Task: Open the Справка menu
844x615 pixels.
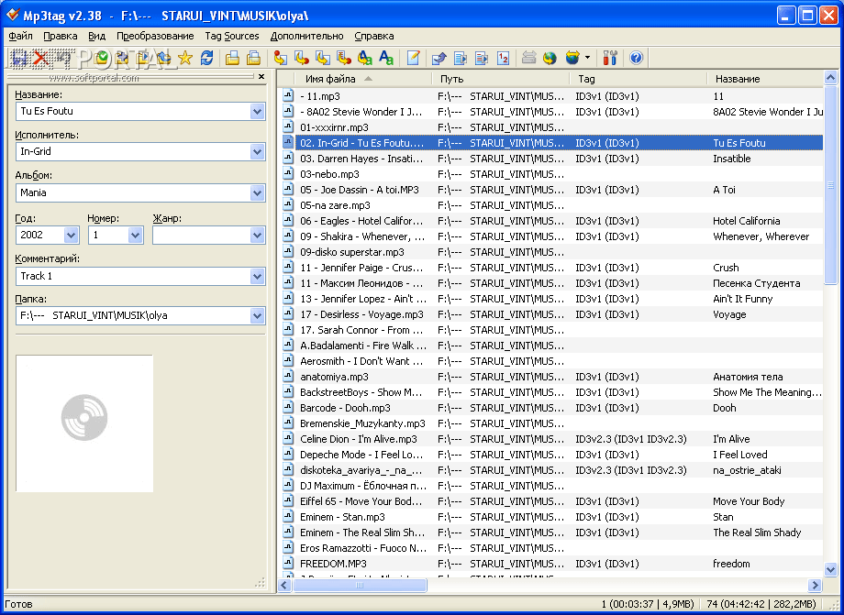Action: (374, 36)
